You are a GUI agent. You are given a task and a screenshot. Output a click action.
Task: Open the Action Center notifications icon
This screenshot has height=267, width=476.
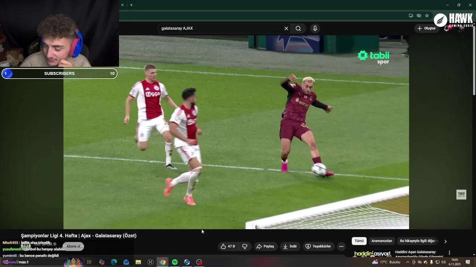pos(468,262)
